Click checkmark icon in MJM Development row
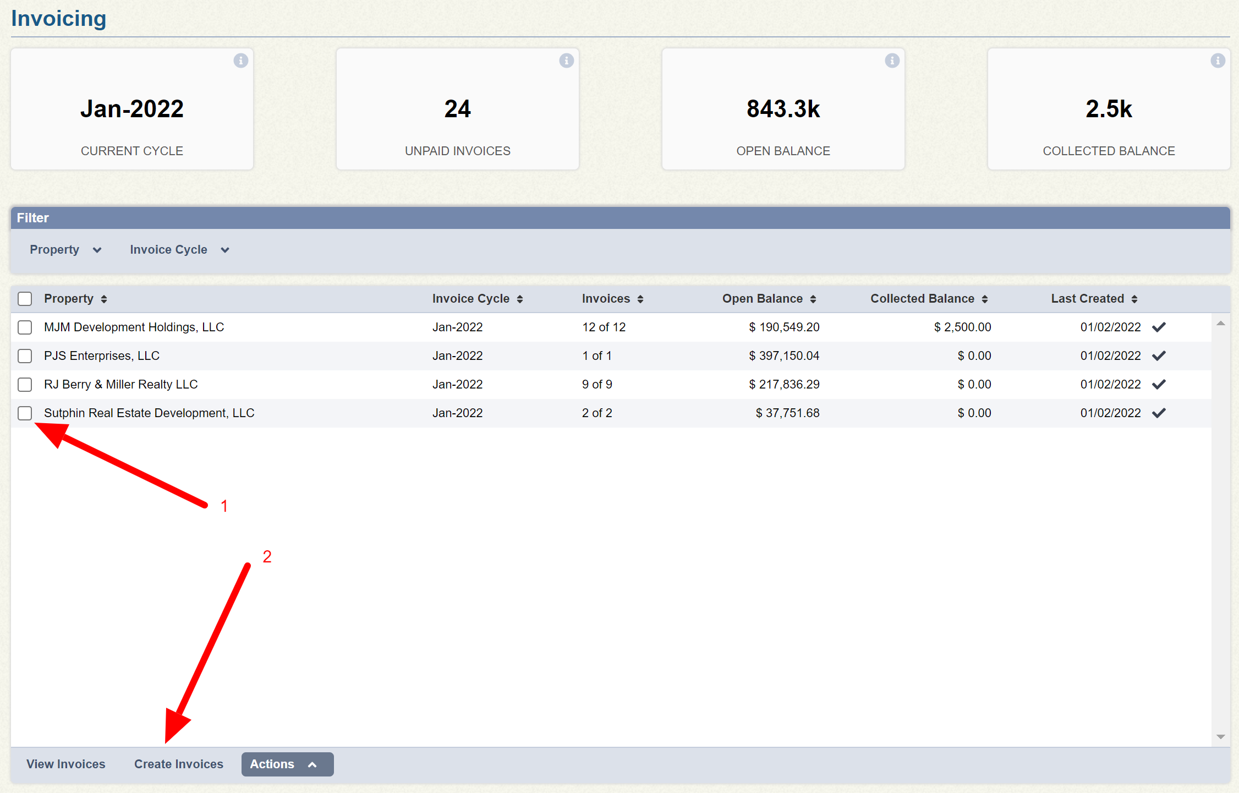This screenshot has height=793, width=1239. click(x=1159, y=327)
